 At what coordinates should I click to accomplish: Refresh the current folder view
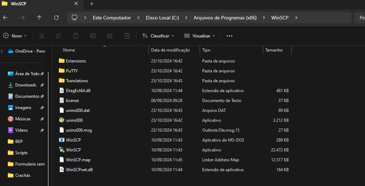click(56, 18)
